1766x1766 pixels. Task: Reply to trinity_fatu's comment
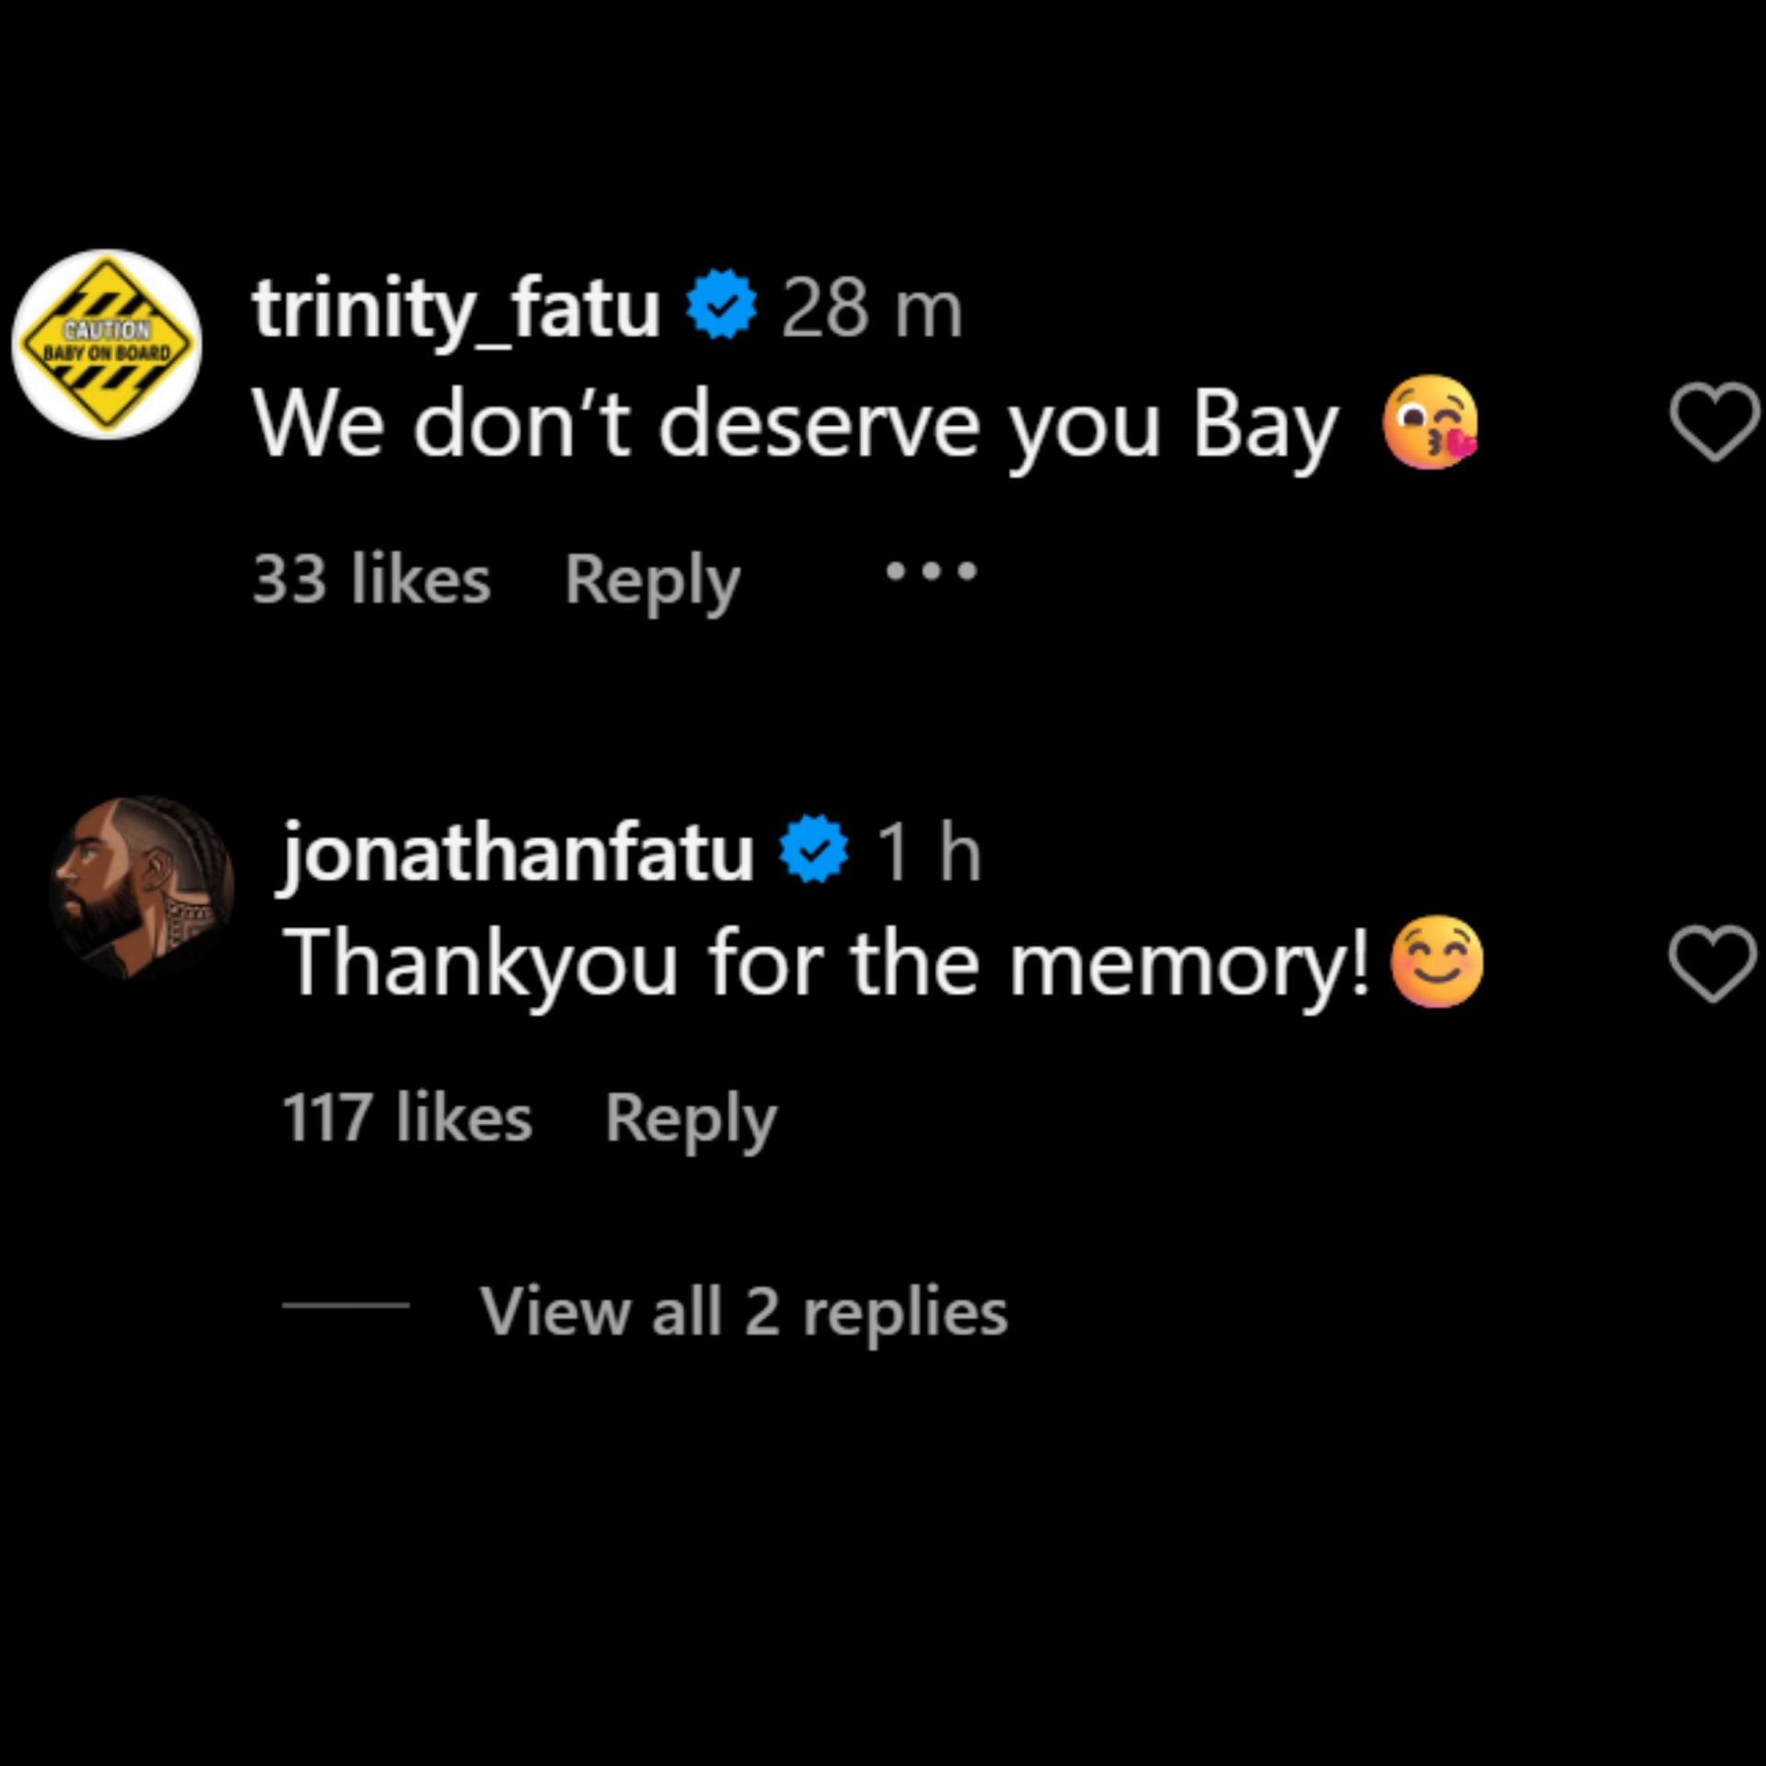(x=651, y=581)
